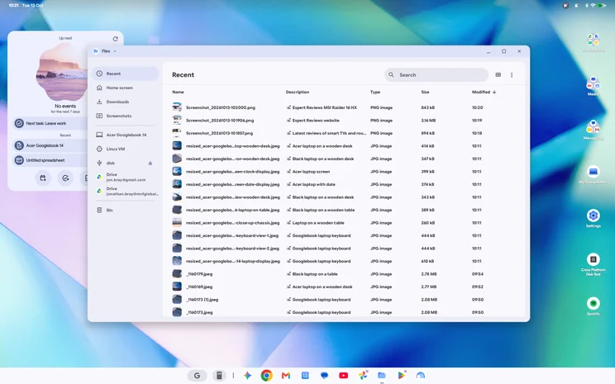
Task: Open Drive jon.bray@gmail.com account
Action: click(125, 177)
